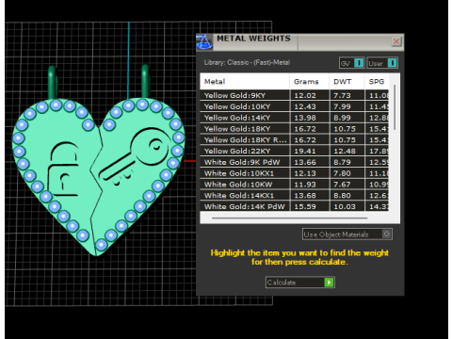Click the 7.73 DWT value
452x339 pixels.
click(342, 96)
